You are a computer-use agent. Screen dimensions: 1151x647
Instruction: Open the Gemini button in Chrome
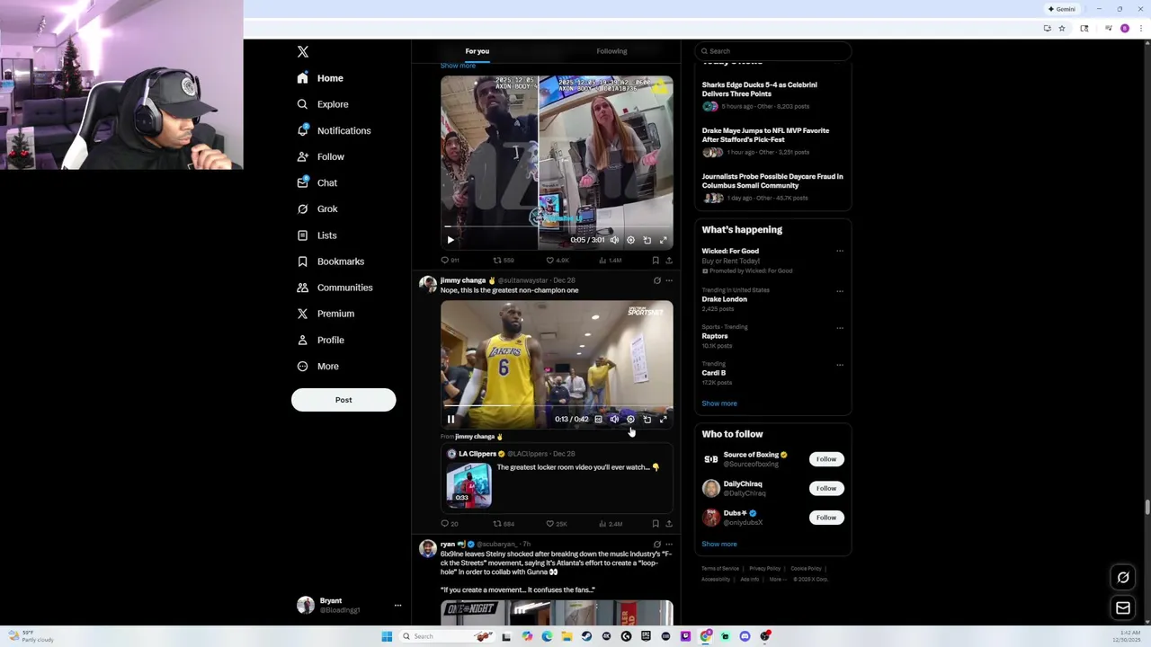click(x=1062, y=9)
